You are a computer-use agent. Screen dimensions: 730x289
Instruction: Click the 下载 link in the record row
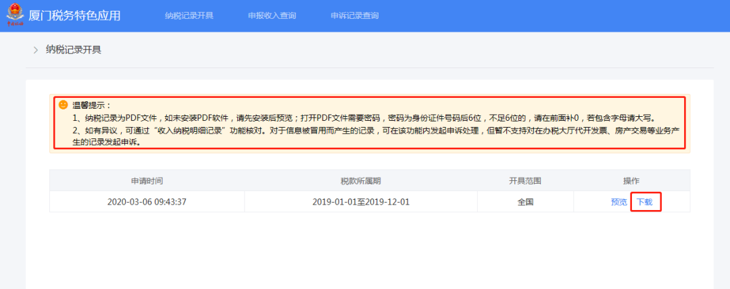(x=645, y=202)
